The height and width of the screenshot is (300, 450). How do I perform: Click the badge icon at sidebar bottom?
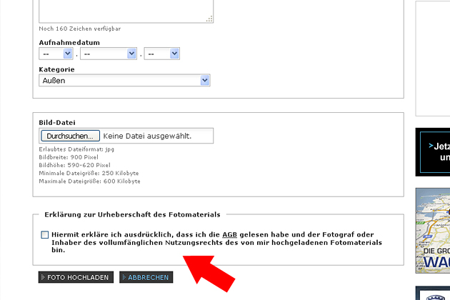(433, 294)
